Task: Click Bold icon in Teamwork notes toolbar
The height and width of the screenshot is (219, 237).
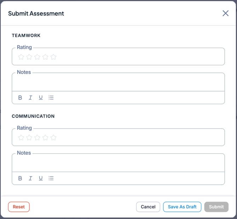Action: pyautogui.click(x=20, y=97)
